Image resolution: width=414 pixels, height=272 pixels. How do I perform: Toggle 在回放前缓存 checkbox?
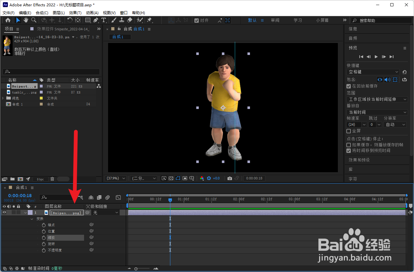[x=349, y=86]
